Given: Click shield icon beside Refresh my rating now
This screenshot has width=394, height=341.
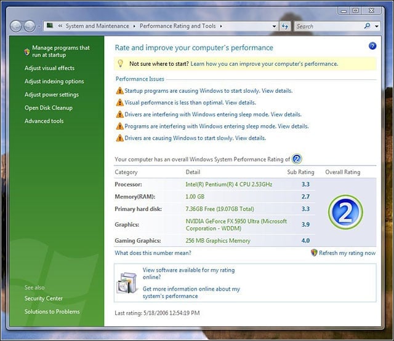Looking at the screenshot, I should tap(314, 253).
